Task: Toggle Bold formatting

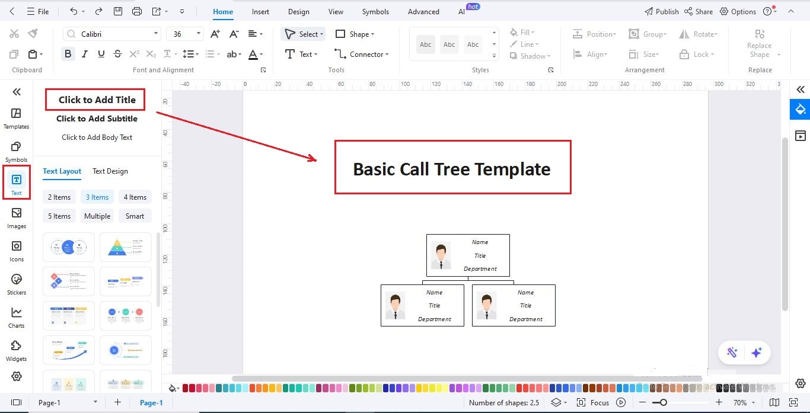Action: coord(68,54)
